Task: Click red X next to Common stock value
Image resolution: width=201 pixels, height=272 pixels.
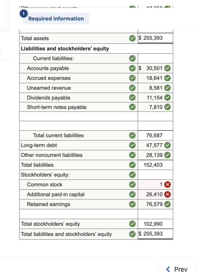Action: (x=167, y=185)
